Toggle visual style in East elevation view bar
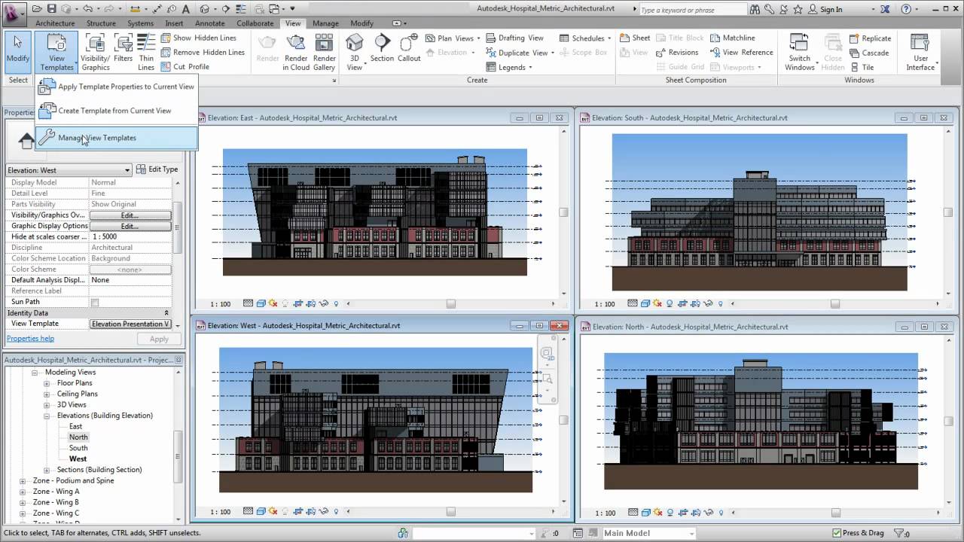The width and height of the screenshot is (964, 542). coord(261,304)
